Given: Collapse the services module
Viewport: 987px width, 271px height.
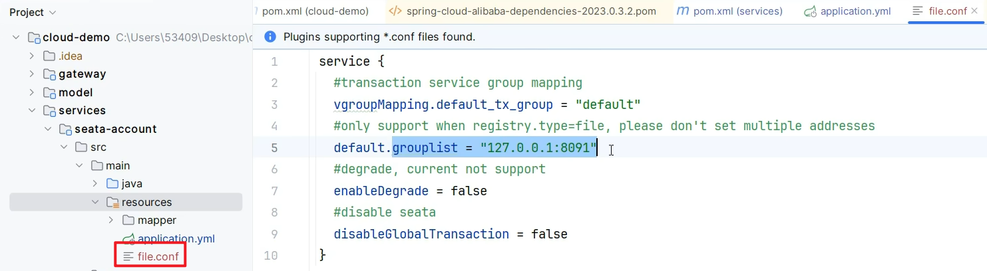Looking at the screenshot, I should point(31,110).
